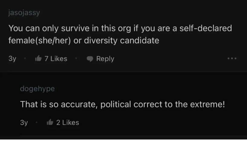
Task: Click the separator dot before 2 Likes
Action: pyautogui.click(x=37, y=122)
